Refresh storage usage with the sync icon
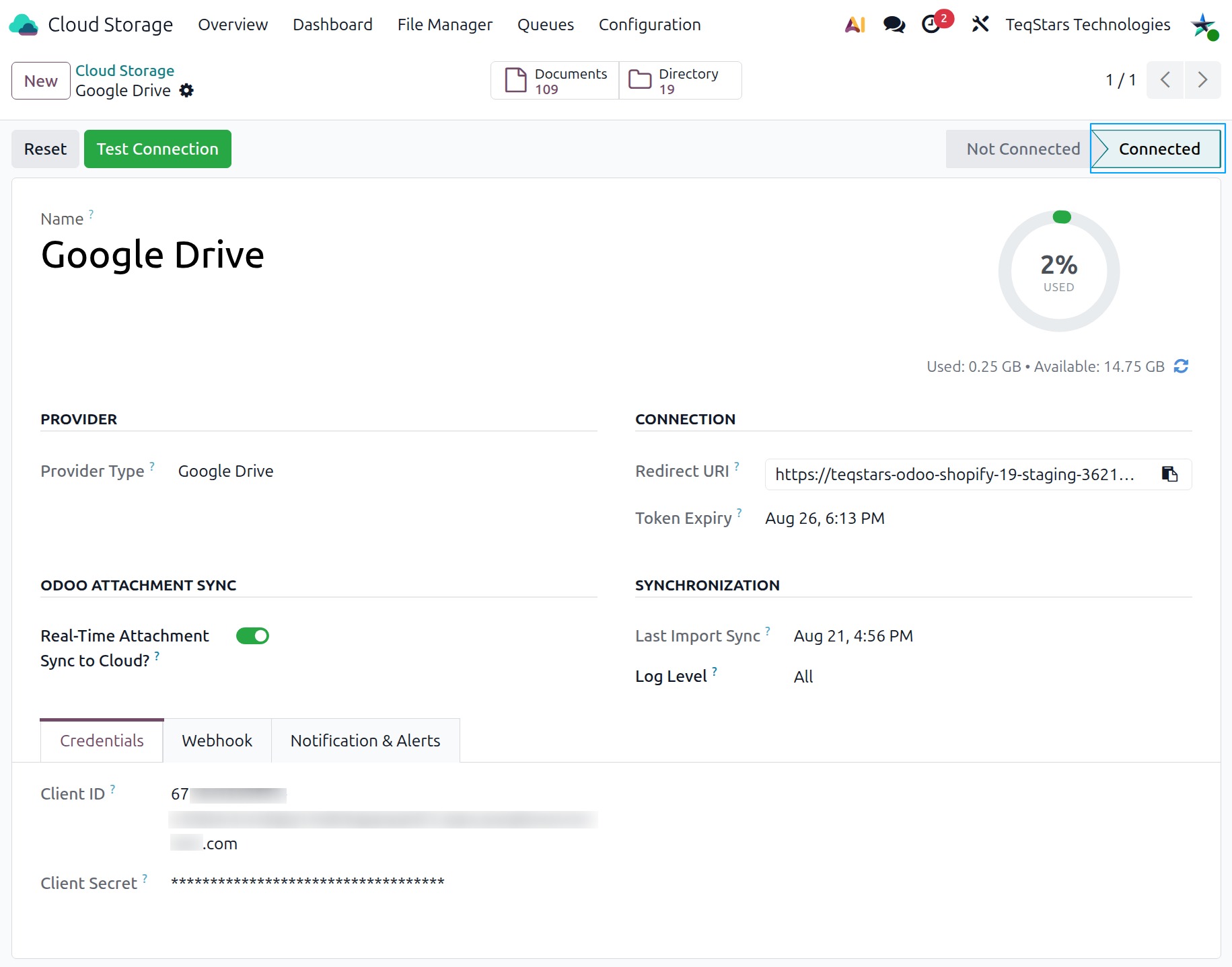The width and height of the screenshot is (1232, 967). [1181, 366]
